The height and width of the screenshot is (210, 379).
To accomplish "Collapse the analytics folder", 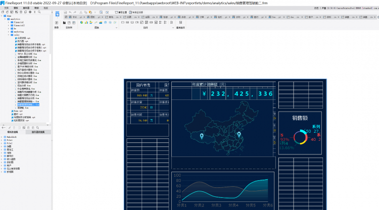I will point(5,19).
